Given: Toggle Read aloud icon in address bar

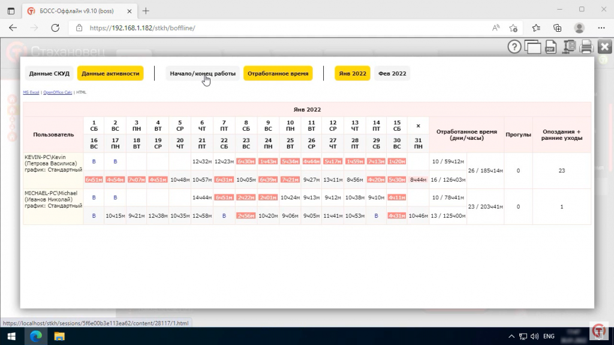Looking at the screenshot, I should click(x=496, y=28).
